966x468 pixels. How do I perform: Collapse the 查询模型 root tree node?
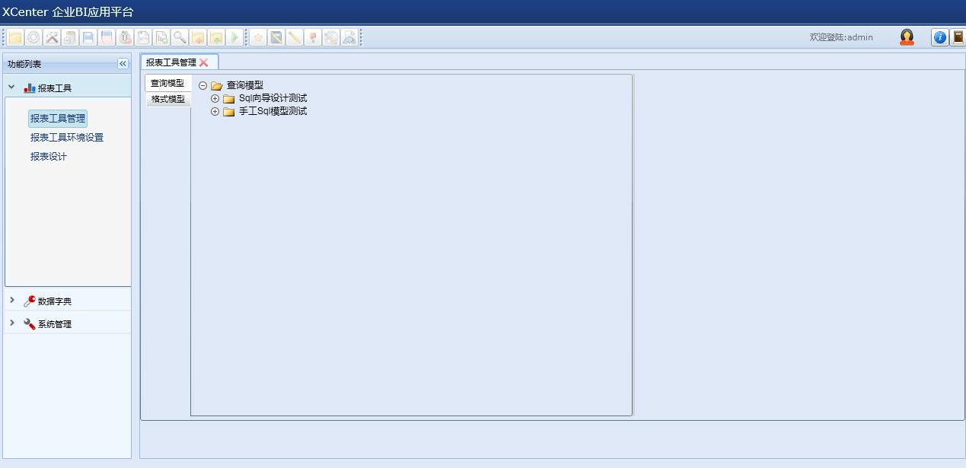202,86
